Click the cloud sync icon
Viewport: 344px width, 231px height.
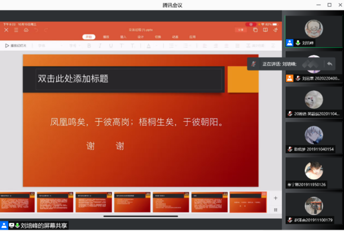pos(26,30)
